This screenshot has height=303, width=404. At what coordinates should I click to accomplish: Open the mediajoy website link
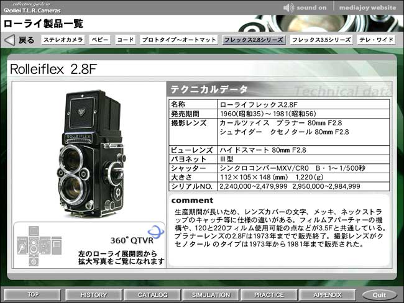pos(367,7)
